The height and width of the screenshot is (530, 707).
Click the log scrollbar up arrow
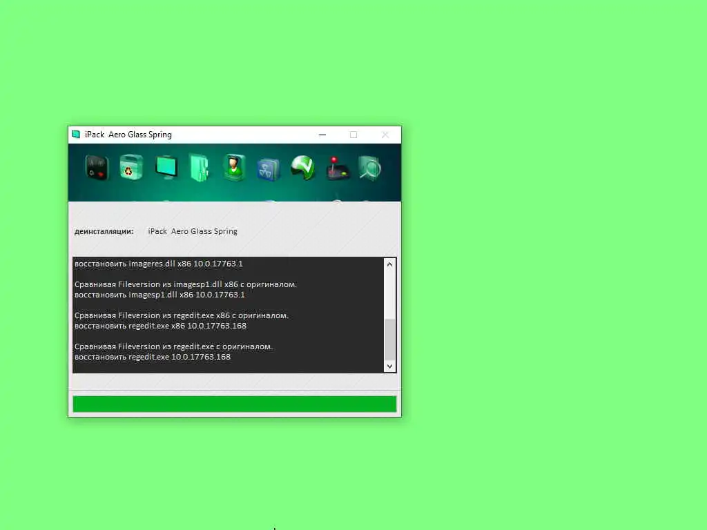coord(390,264)
